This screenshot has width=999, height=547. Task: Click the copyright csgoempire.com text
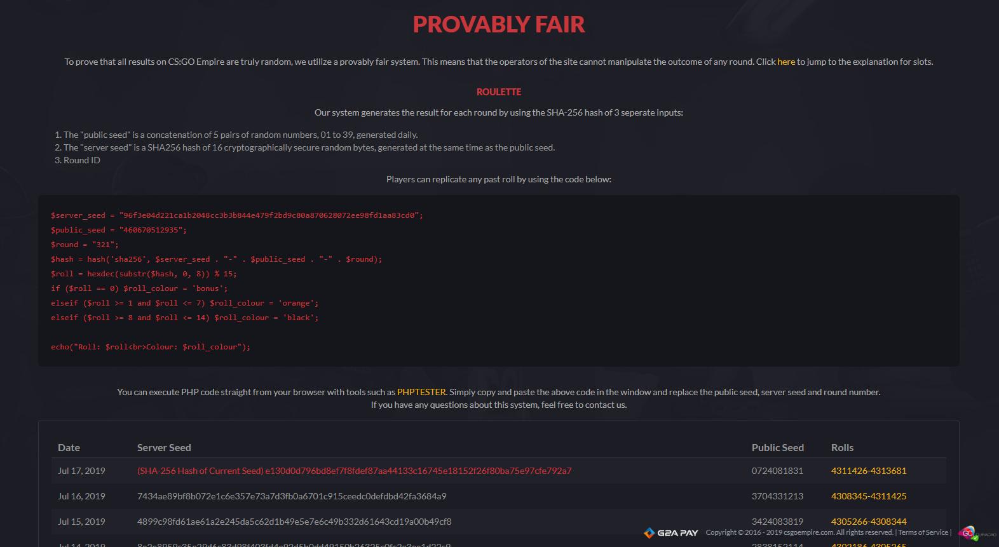tap(799, 532)
